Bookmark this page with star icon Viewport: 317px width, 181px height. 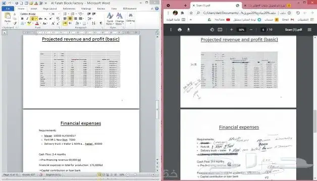click(191, 13)
